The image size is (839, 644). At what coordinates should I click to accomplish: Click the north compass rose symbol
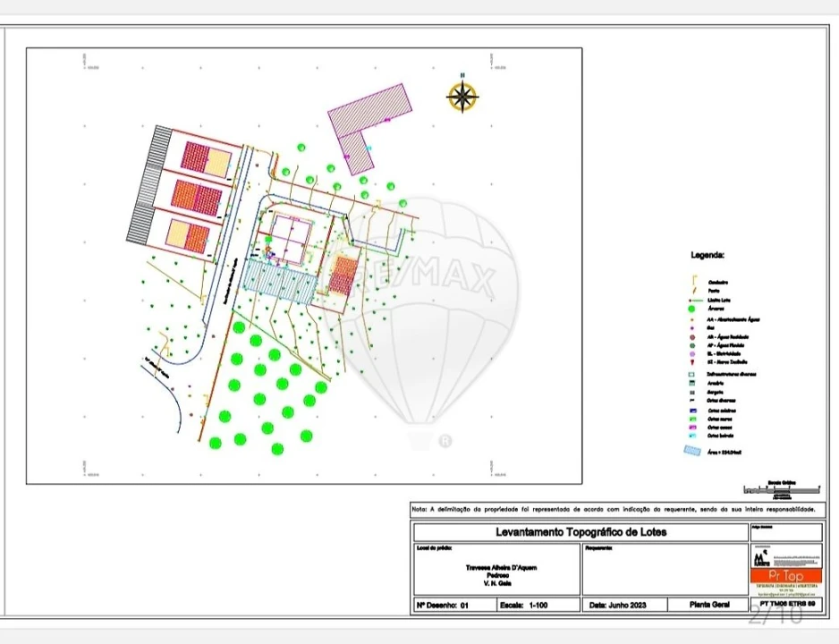[462, 96]
